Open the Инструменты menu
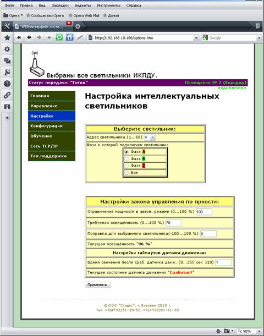 [x=109, y=5]
